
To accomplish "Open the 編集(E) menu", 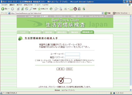I will click(x=12, y=5).
